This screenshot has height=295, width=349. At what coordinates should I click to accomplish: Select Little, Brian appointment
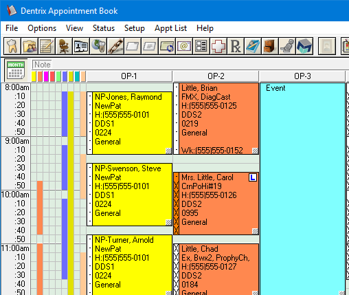(x=216, y=118)
